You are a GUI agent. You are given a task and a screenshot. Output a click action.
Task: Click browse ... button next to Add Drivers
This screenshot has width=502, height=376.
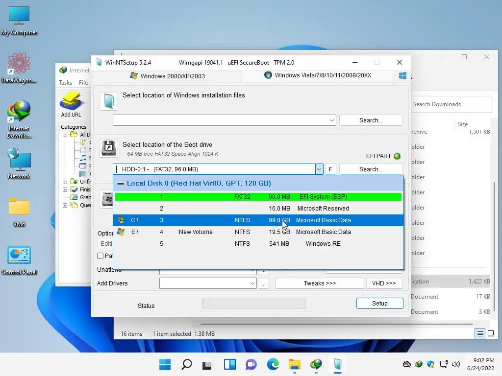point(263,283)
